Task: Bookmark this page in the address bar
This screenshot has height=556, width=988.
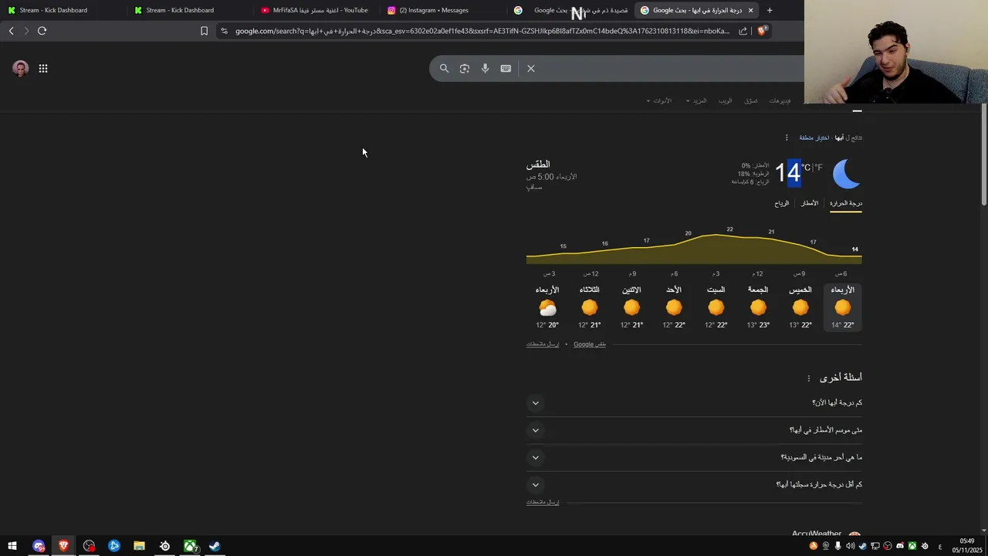Action: point(204,31)
